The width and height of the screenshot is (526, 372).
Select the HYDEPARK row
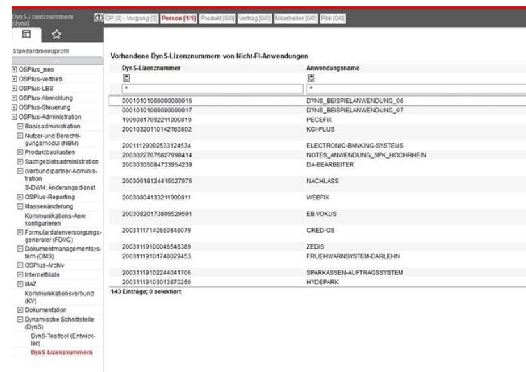tap(318, 282)
